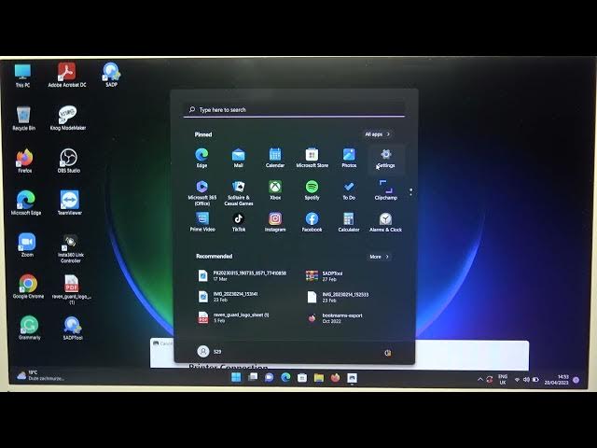Open Prime Video pinned app
Screen dimensions: 597x448
point(202,222)
